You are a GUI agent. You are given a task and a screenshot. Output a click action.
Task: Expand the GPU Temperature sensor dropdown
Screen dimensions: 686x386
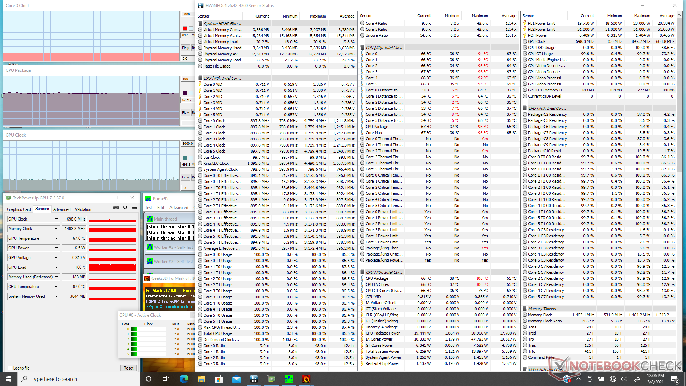[56, 238]
